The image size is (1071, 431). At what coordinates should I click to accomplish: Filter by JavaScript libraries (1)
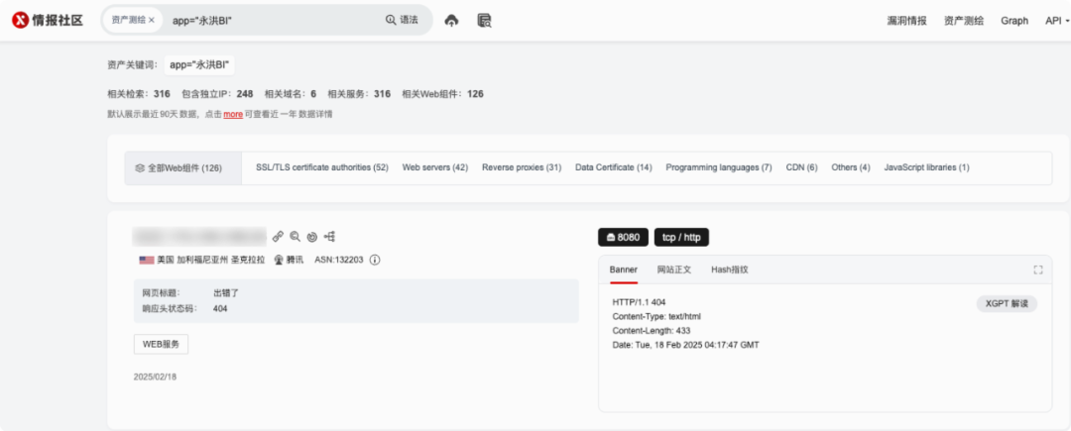[926, 167]
